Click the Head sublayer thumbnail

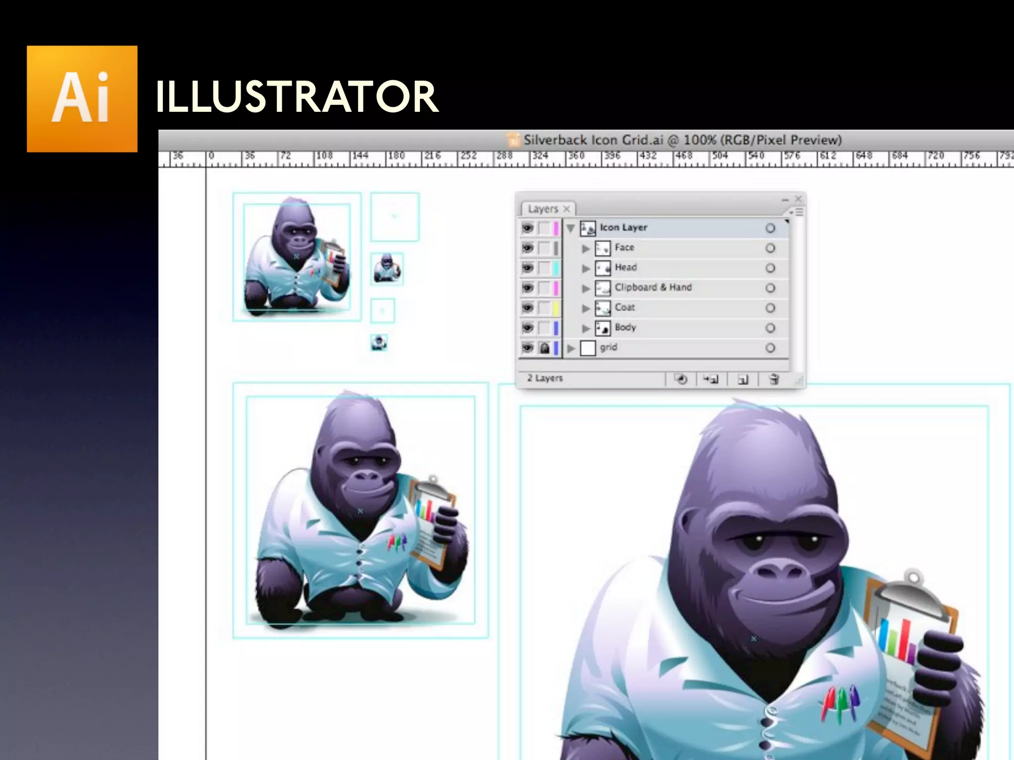point(603,268)
